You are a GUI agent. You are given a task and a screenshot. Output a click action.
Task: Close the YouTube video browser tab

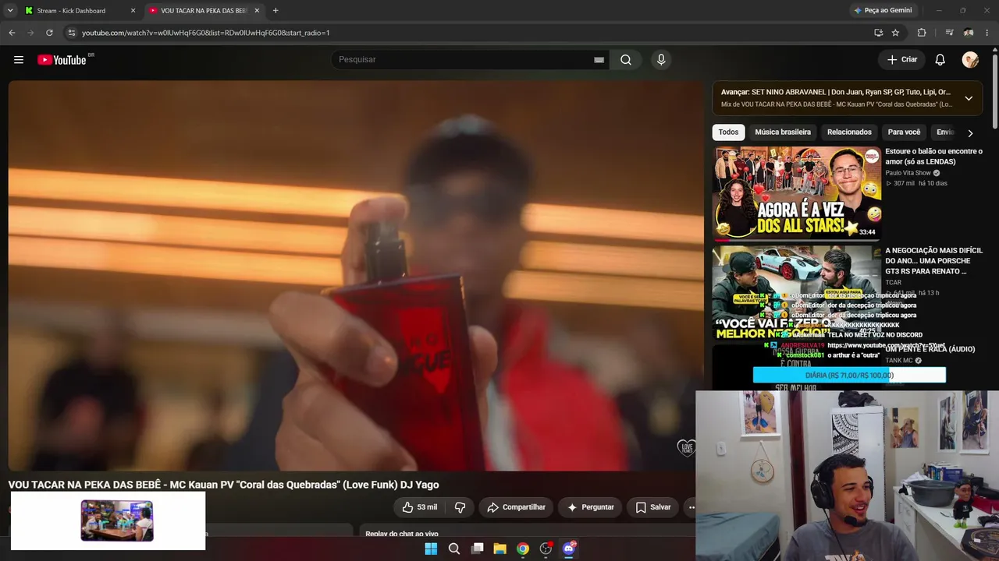[x=257, y=11]
